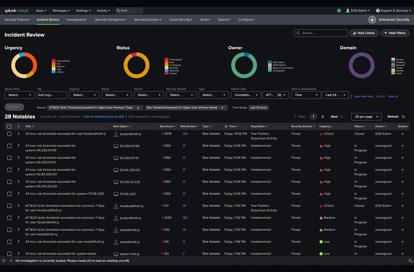The height and width of the screenshot is (272, 414).
Task: Click the Hide Filters button
Action: click(x=395, y=33)
